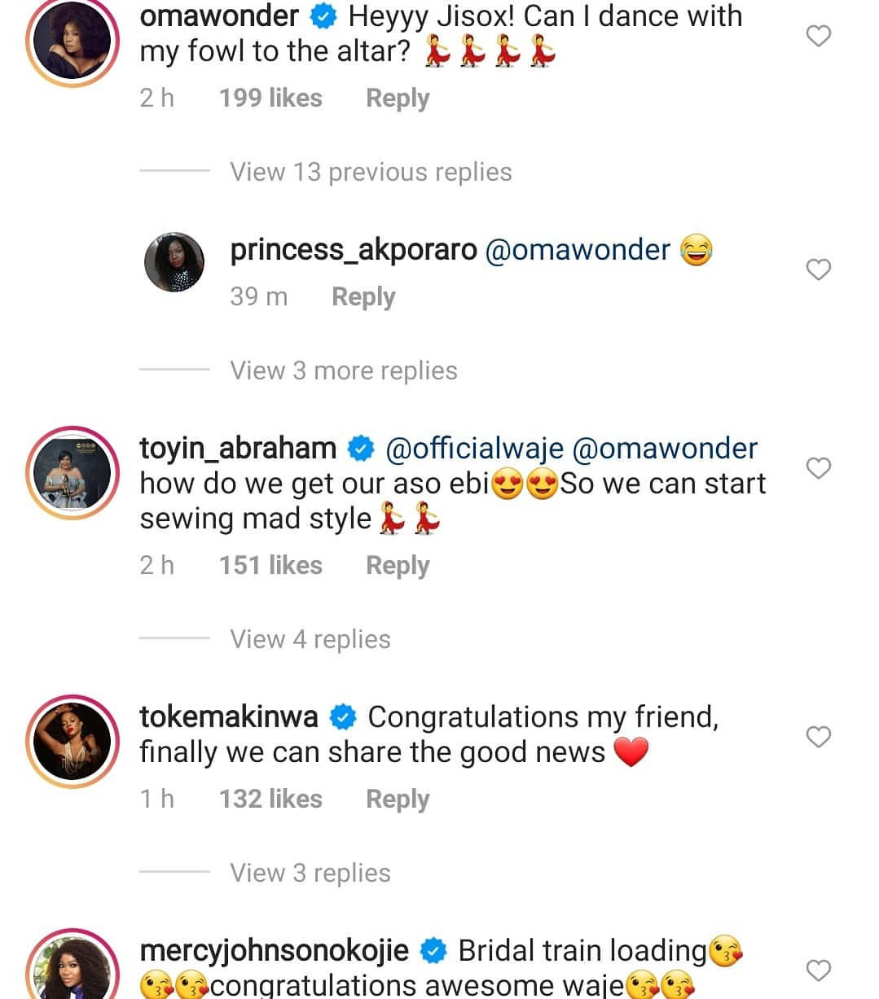Reply to princess_akporaro's comment
Viewport: 879px width, 999px height.
(363, 296)
